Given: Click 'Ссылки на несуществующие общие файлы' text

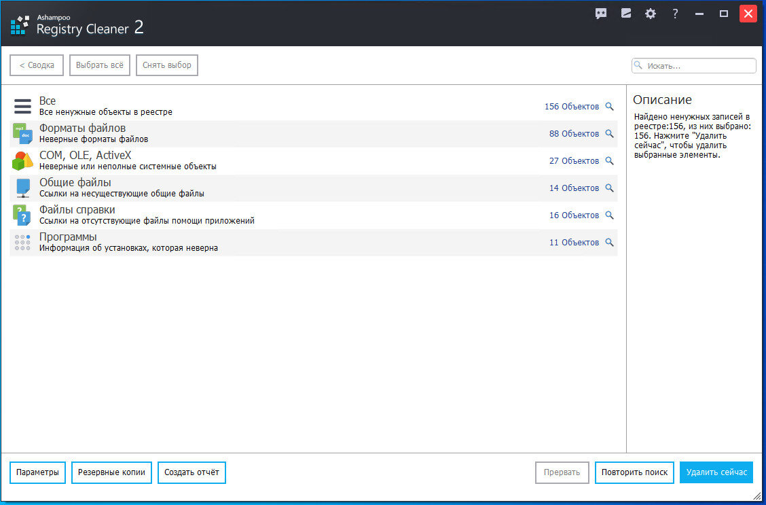Looking at the screenshot, I should 122,194.
